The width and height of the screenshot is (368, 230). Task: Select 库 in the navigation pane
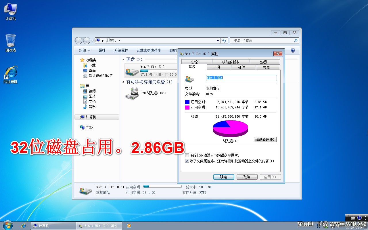(85, 86)
